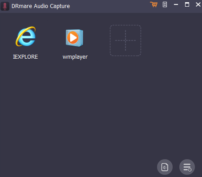Open the menu icon in title bar
The image size is (202, 177).
(165, 4)
